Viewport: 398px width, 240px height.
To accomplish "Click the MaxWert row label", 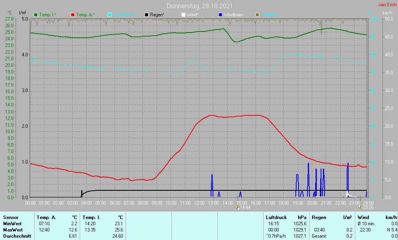I will click(13, 230).
